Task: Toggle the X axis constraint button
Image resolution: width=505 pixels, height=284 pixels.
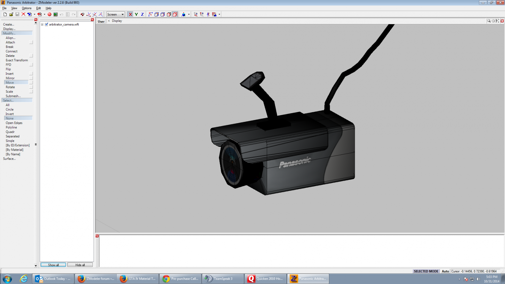Action: click(x=130, y=14)
